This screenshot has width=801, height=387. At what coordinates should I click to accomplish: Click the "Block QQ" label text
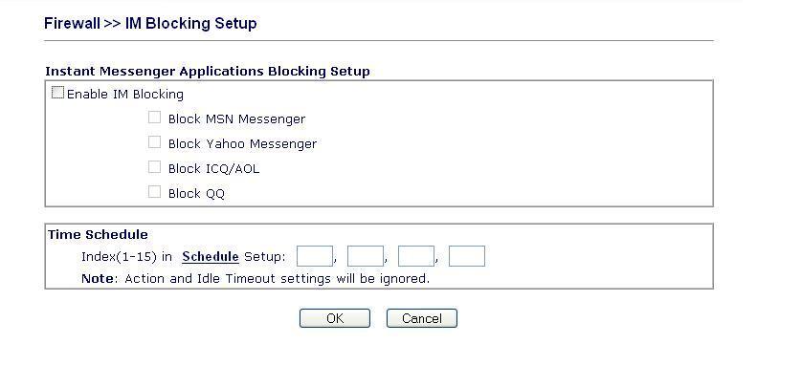pos(196,193)
